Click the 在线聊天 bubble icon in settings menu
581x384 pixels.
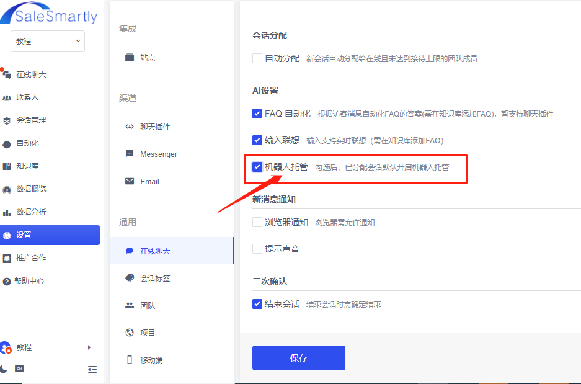pyautogui.click(x=130, y=251)
